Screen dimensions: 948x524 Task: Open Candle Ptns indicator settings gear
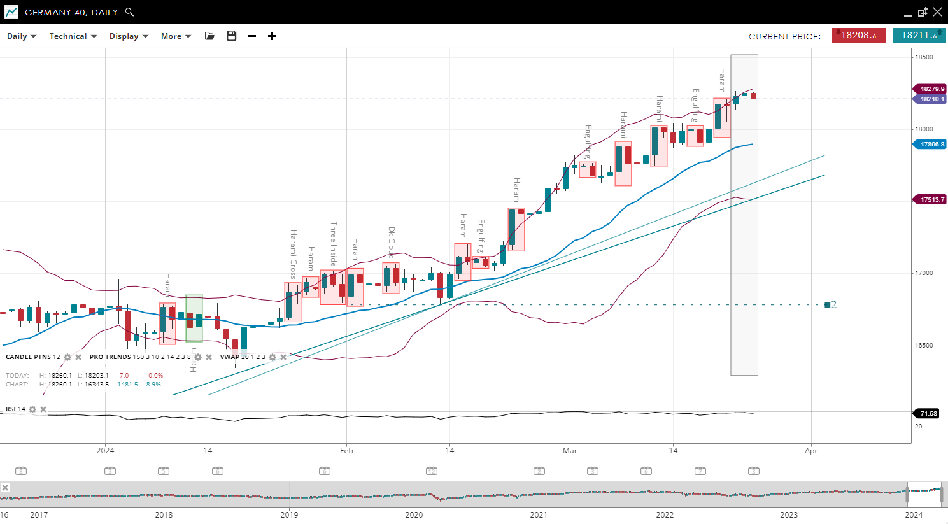[67, 357]
